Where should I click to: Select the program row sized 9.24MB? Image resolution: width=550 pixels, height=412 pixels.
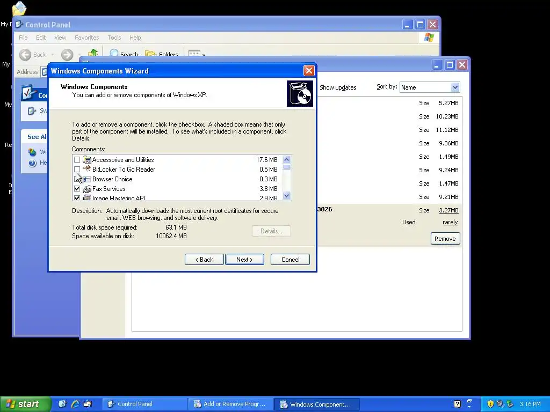[389, 170]
